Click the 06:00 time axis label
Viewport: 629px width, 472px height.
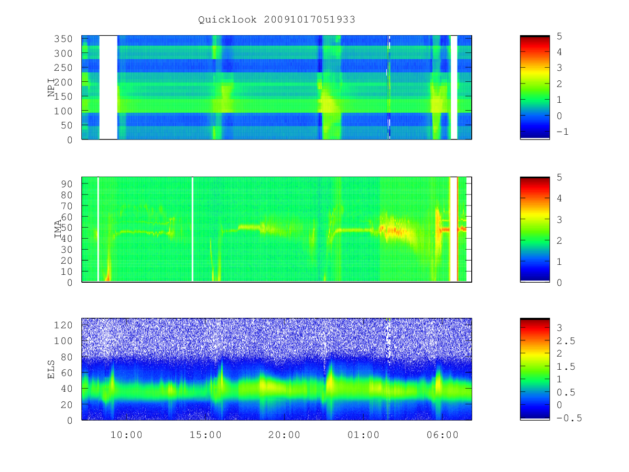(x=442, y=435)
